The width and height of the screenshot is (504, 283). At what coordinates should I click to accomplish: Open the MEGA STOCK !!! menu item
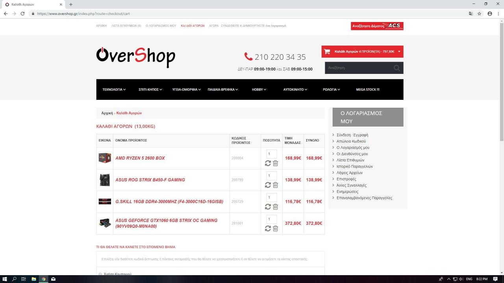tap(368, 90)
